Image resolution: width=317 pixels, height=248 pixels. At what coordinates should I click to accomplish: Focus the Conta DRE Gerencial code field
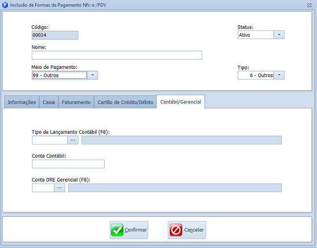[x=43, y=187]
